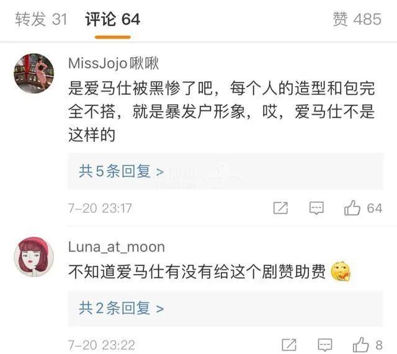Repost Luna_at_moon's comment via share icon
This screenshot has width=397, height=354.
tap(288, 345)
